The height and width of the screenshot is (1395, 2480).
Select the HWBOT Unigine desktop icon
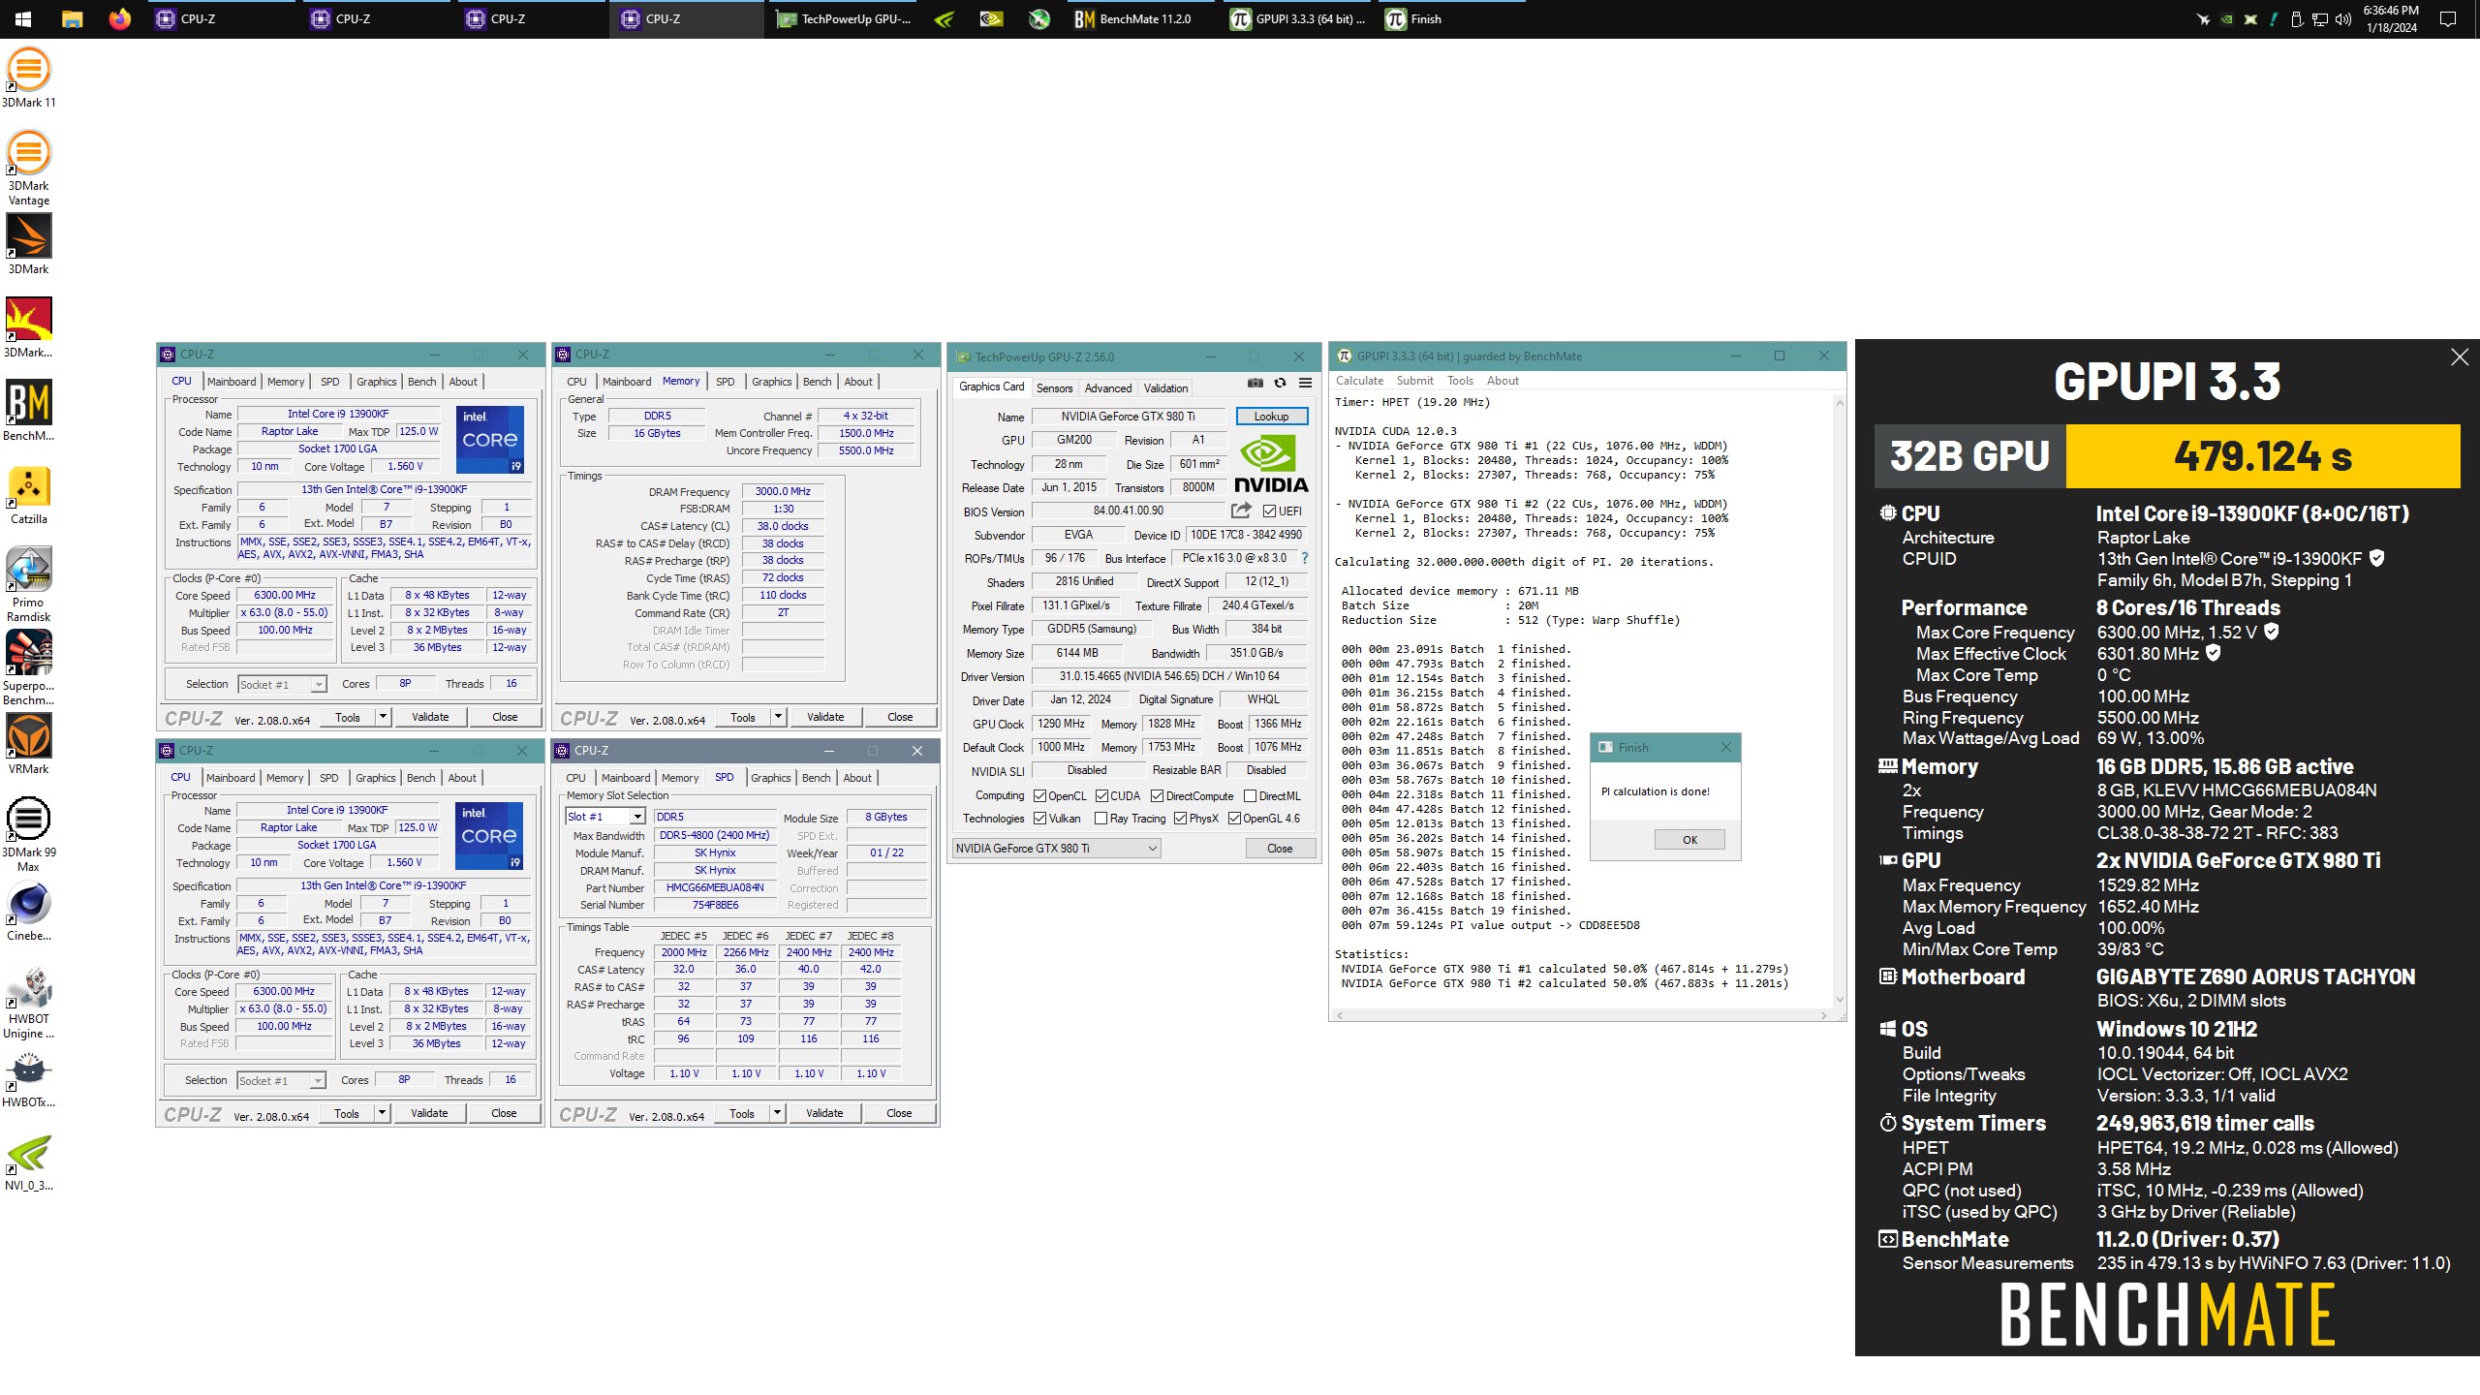29,1003
